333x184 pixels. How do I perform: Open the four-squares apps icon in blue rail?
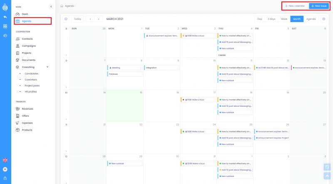click(5, 26)
